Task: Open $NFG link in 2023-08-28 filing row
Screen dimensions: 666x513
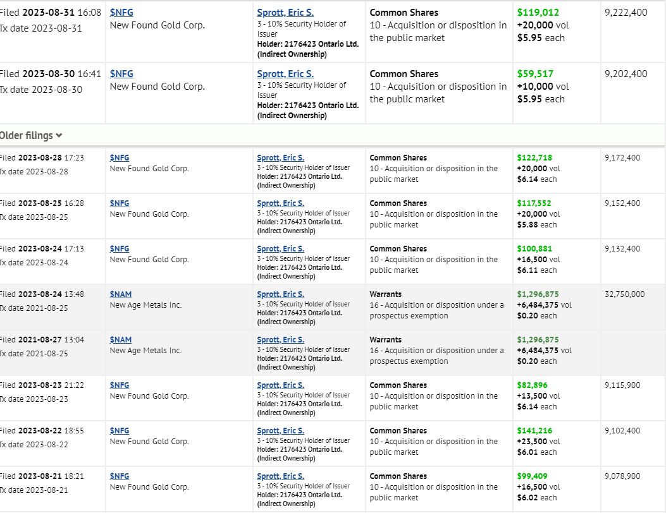Action: point(120,158)
